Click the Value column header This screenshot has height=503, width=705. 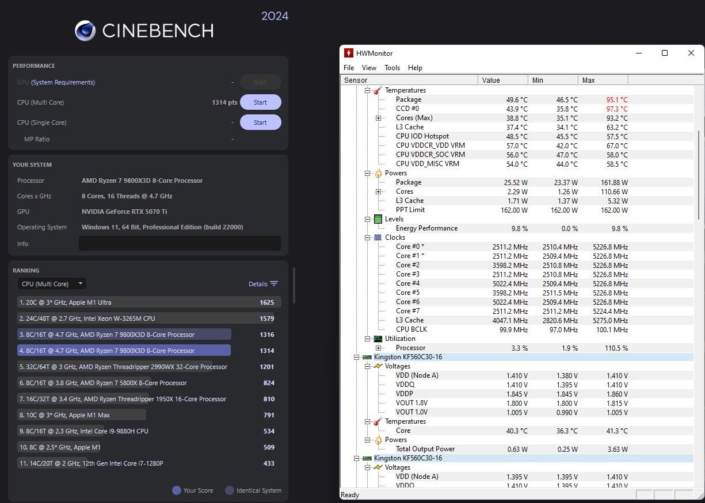(503, 80)
